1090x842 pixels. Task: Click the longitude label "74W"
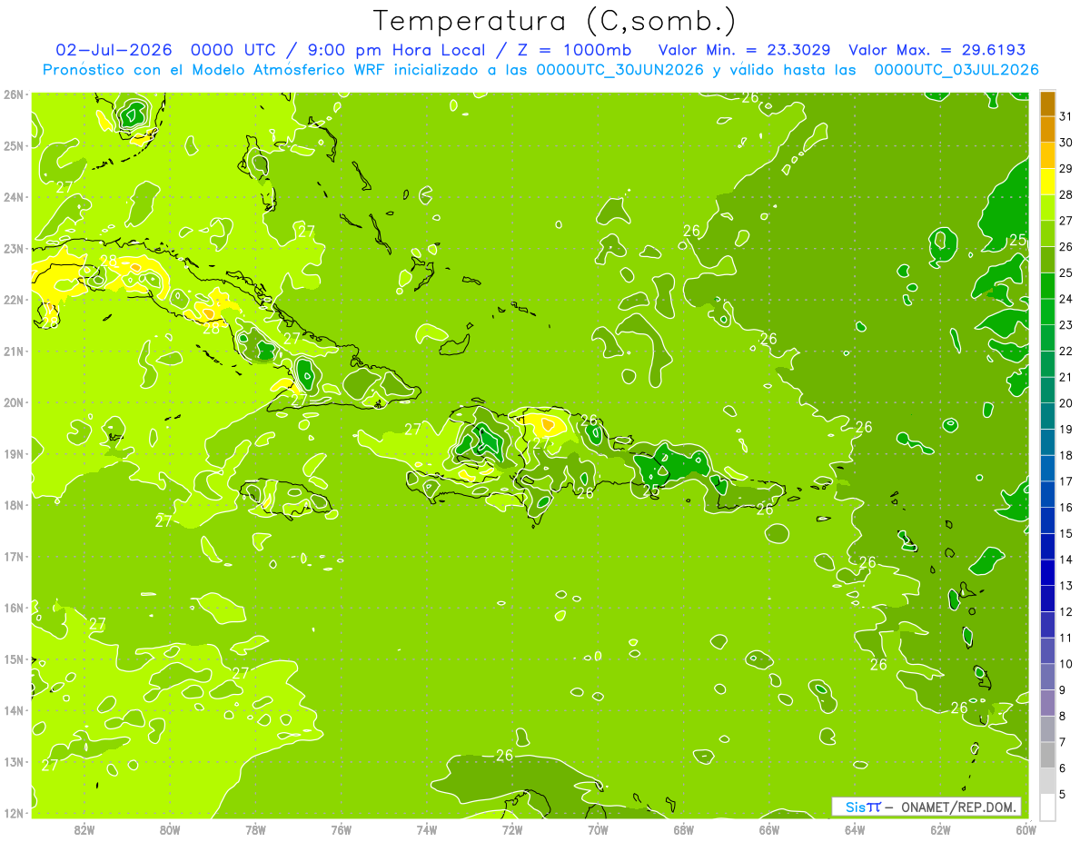tap(426, 828)
